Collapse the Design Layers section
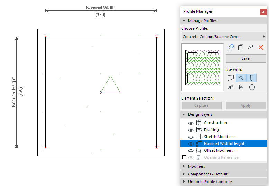Image resolution: width=269 pixels, height=186 pixels. (x=184, y=114)
